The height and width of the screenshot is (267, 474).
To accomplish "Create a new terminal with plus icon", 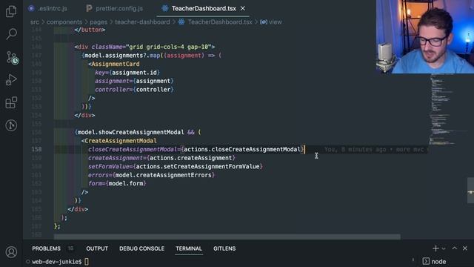I will pos(435,248).
